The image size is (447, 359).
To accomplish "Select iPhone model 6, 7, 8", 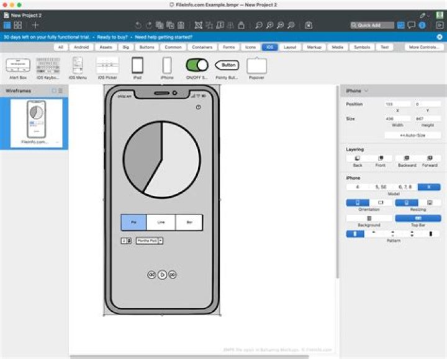I will pos(405,187).
